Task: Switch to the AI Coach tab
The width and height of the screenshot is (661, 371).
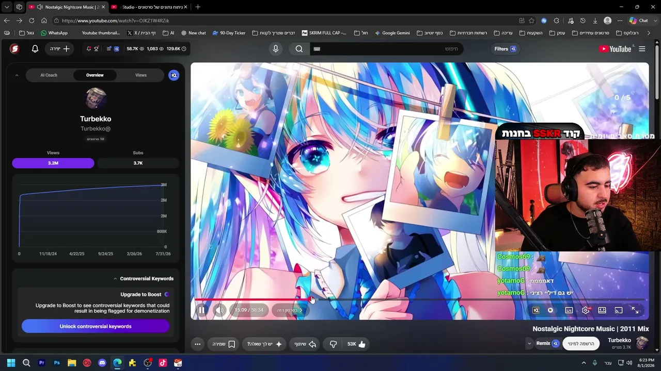Action: 49,75
